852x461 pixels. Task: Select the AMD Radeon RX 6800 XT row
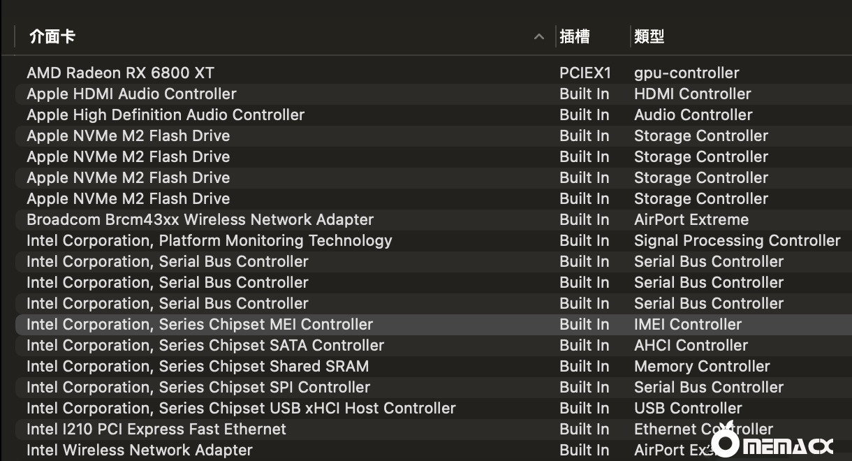click(x=120, y=73)
